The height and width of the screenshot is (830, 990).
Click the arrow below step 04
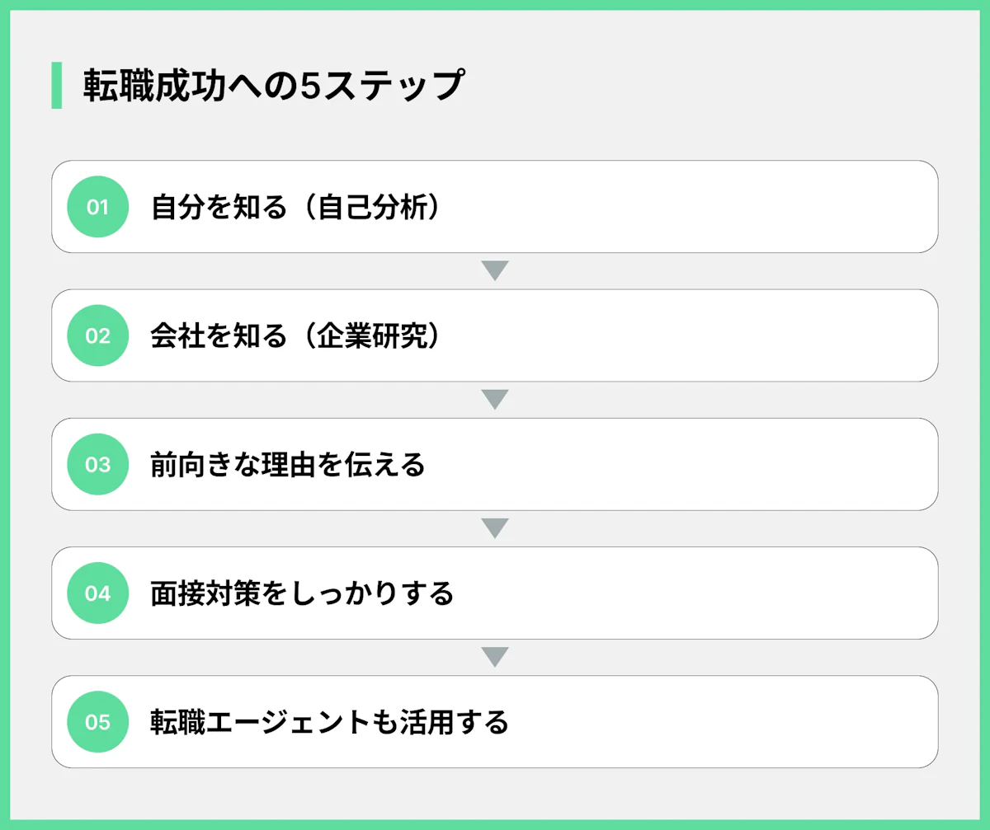pos(494,657)
